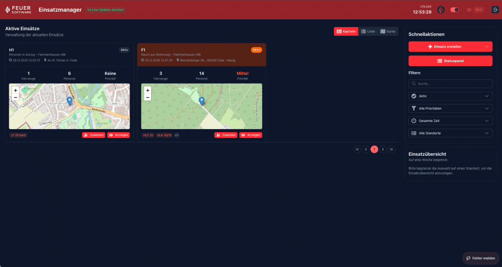The height and width of the screenshot is (267, 502).
Task: Go to first page of results
Action: [x=358, y=149]
